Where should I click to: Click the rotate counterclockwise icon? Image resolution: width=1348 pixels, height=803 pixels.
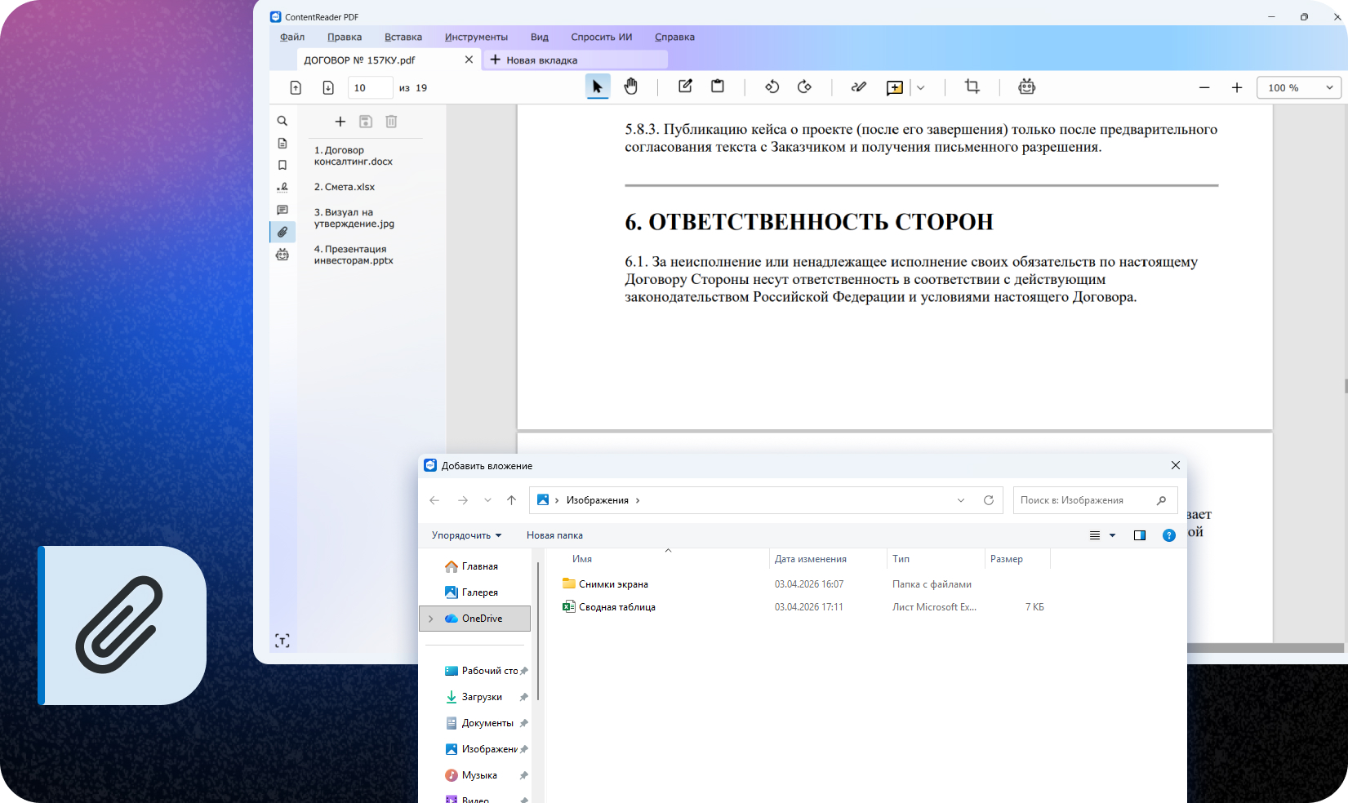(772, 87)
